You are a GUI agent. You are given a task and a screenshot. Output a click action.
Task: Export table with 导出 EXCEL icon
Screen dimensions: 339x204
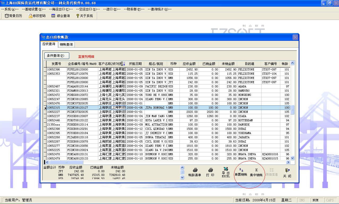point(226,172)
